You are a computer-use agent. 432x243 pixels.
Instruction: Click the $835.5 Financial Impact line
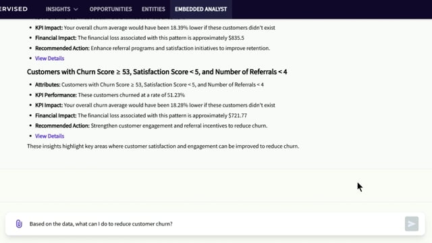pos(140,38)
